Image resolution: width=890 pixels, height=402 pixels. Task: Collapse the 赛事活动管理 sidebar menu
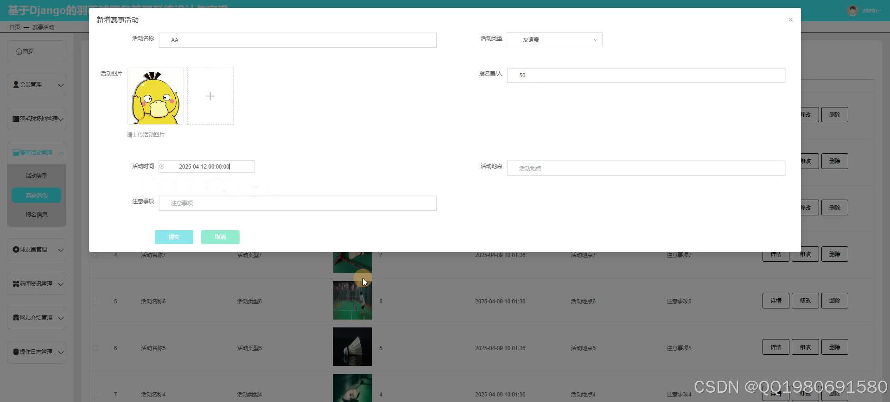pyautogui.click(x=37, y=153)
